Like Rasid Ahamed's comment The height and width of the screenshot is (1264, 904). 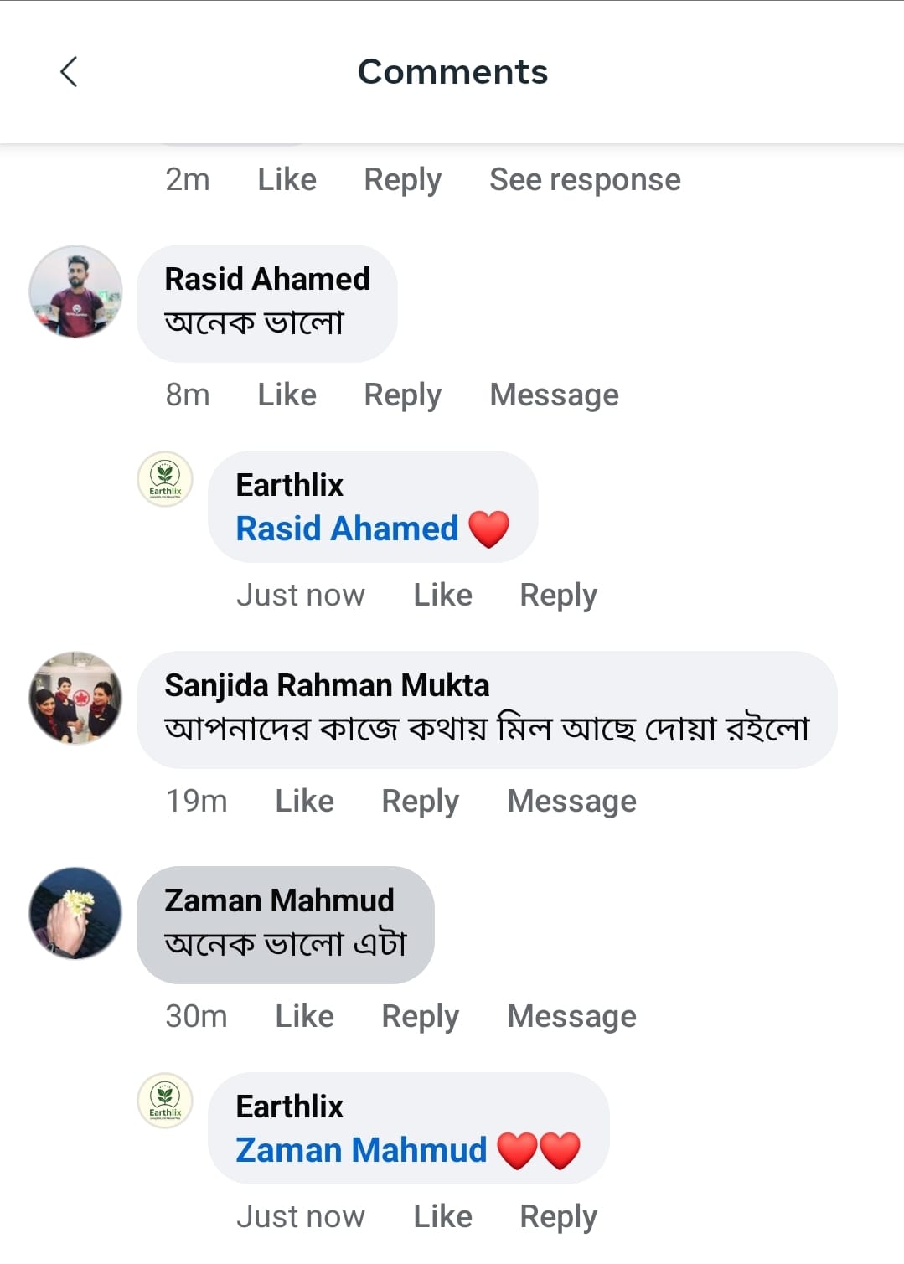[287, 395]
